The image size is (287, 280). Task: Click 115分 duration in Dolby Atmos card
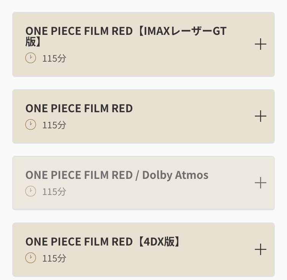[54, 192]
